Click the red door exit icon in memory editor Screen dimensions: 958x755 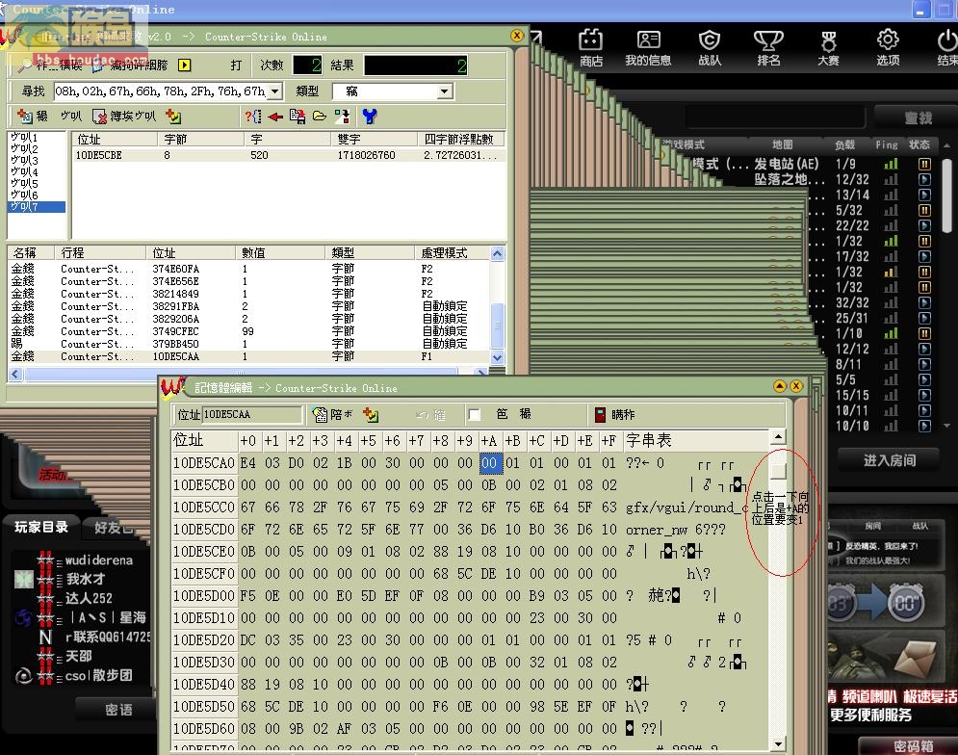[600, 414]
